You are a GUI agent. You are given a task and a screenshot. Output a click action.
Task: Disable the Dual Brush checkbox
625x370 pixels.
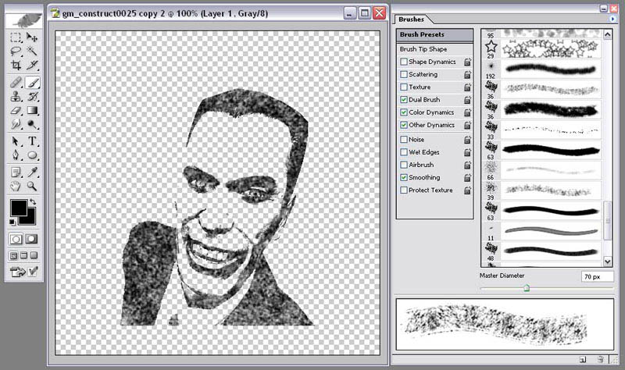point(403,100)
